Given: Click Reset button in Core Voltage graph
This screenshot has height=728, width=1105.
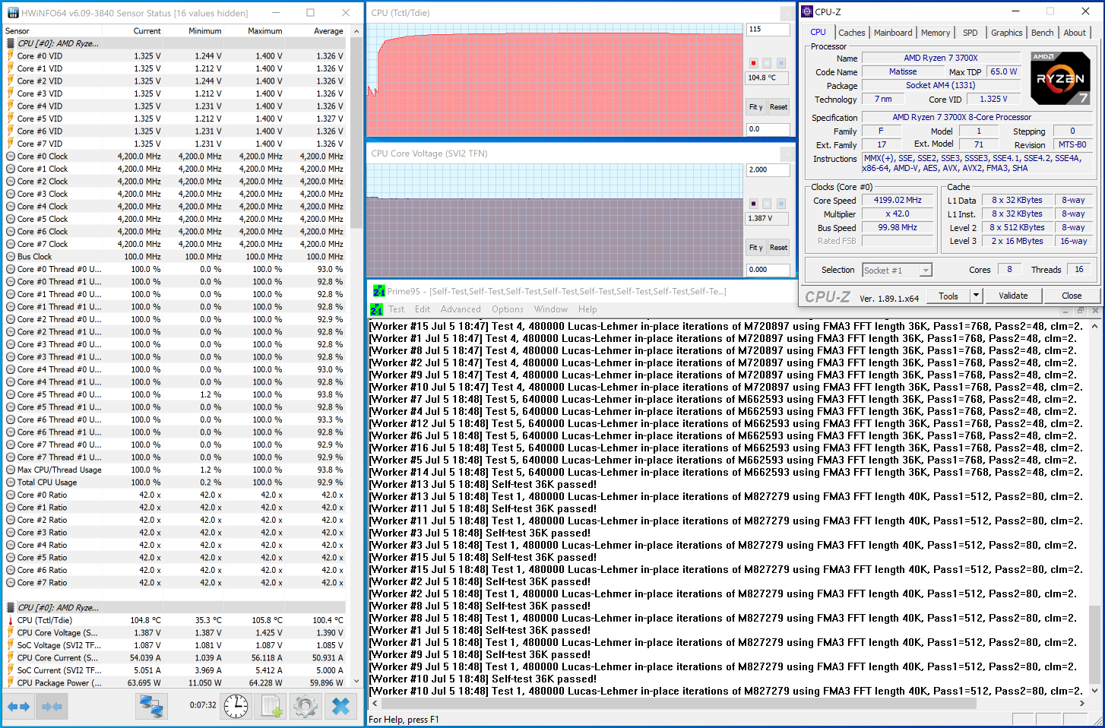Looking at the screenshot, I should pos(778,248).
